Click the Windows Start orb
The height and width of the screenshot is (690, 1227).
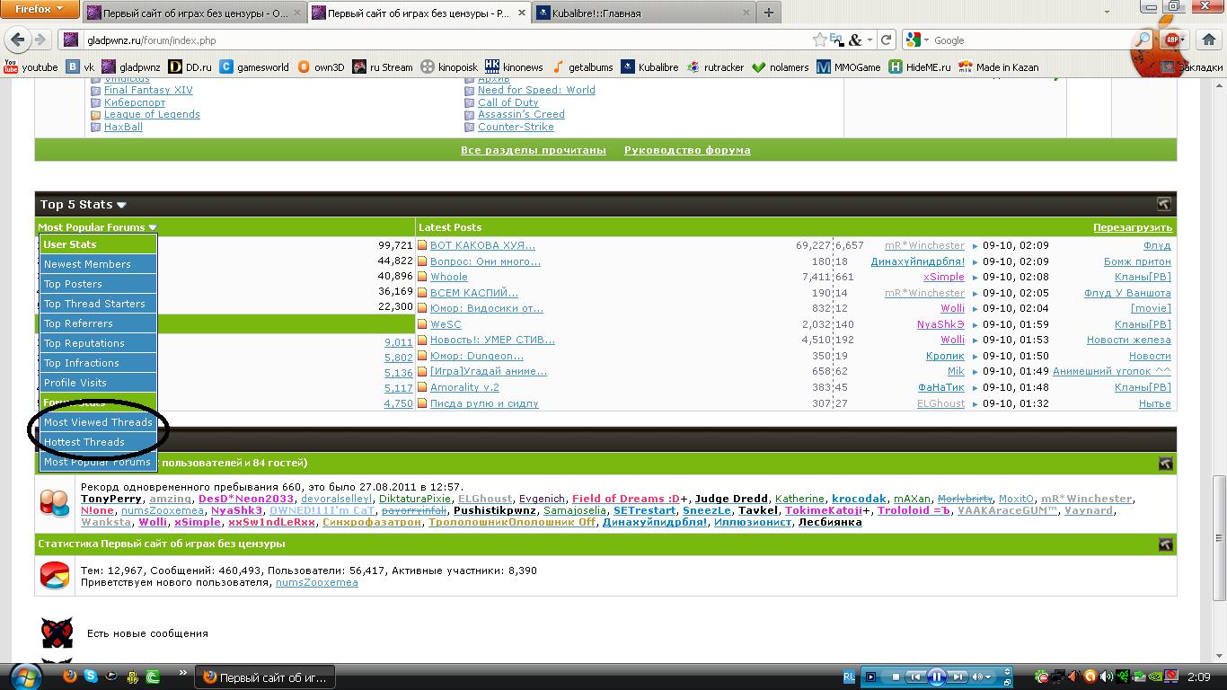[x=24, y=676]
